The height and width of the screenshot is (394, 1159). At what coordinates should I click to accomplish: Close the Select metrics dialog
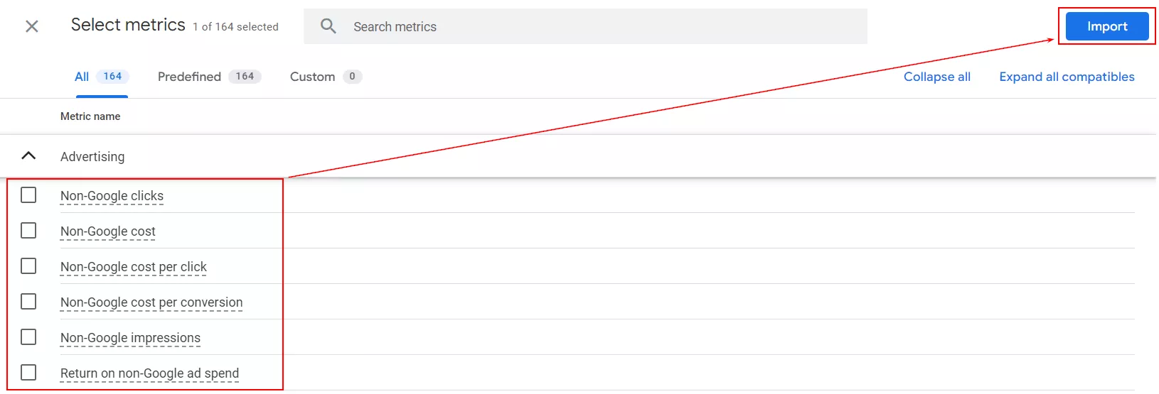coord(32,26)
